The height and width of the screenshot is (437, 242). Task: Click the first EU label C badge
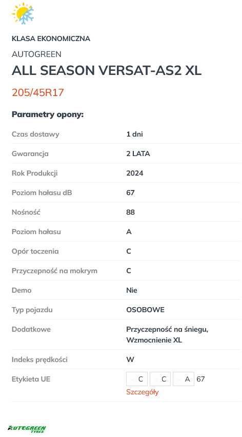[137, 379]
